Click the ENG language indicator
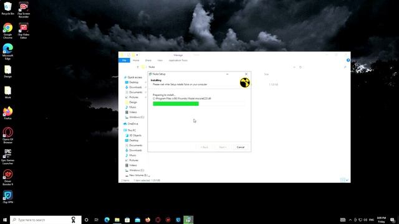This screenshot has width=399, height=224. (x=372, y=220)
